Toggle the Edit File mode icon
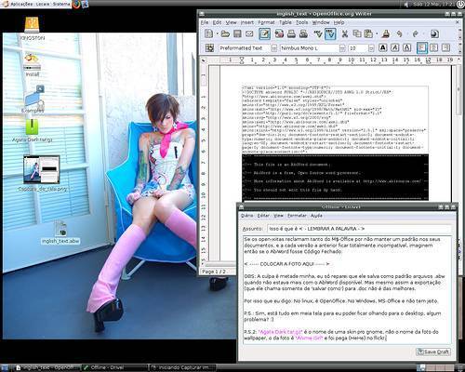The width and height of the screenshot is (465, 372). [264, 33]
